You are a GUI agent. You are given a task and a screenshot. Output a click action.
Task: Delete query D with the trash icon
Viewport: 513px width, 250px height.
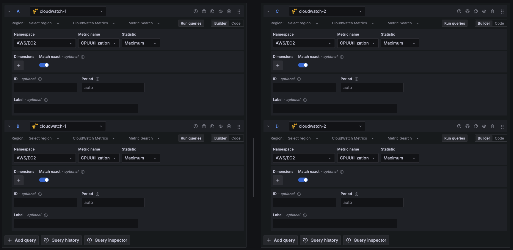click(492, 126)
